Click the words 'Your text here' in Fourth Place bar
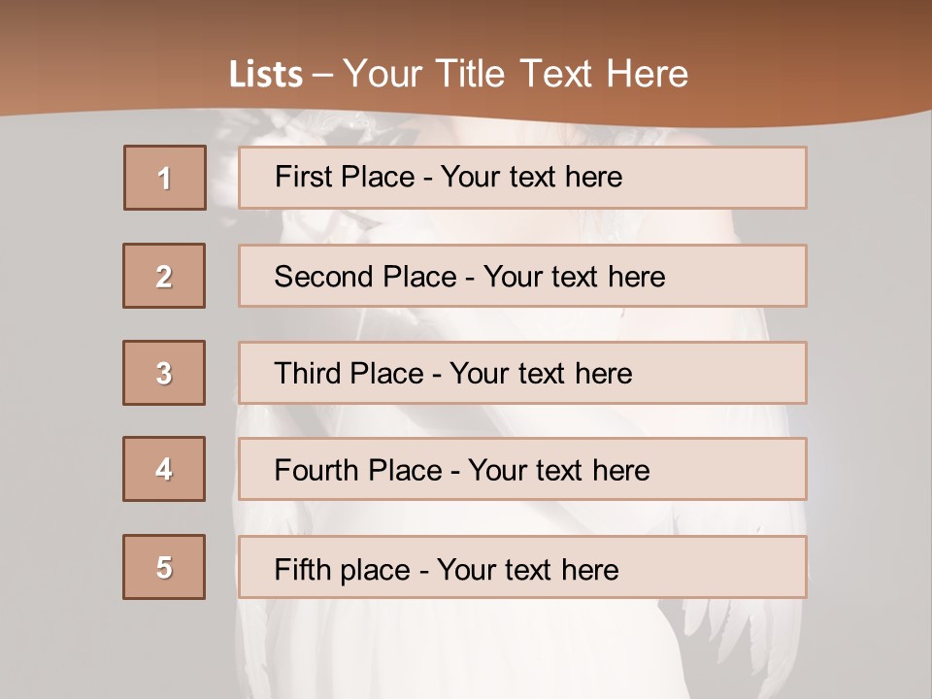 pos(558,471)
